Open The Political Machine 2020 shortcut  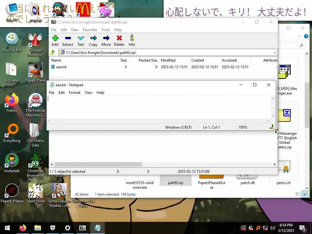tap(35, 105)
